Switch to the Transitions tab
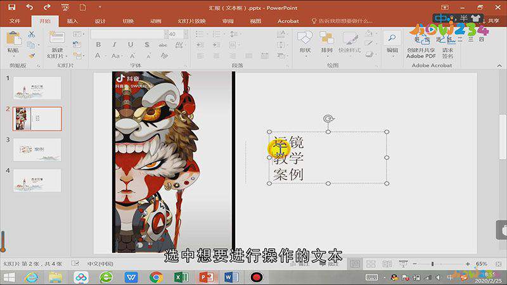This screenshot has height=285, width=507. tap(128, 21)
